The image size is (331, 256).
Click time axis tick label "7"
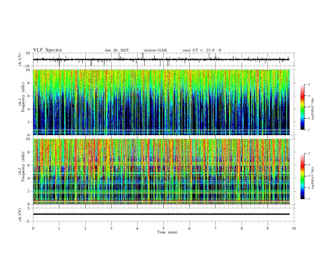pyautogui.click(x=216, y=228)
